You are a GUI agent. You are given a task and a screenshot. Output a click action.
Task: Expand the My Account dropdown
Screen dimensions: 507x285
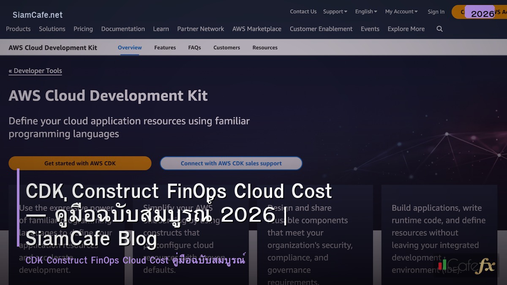coord(400,11)
